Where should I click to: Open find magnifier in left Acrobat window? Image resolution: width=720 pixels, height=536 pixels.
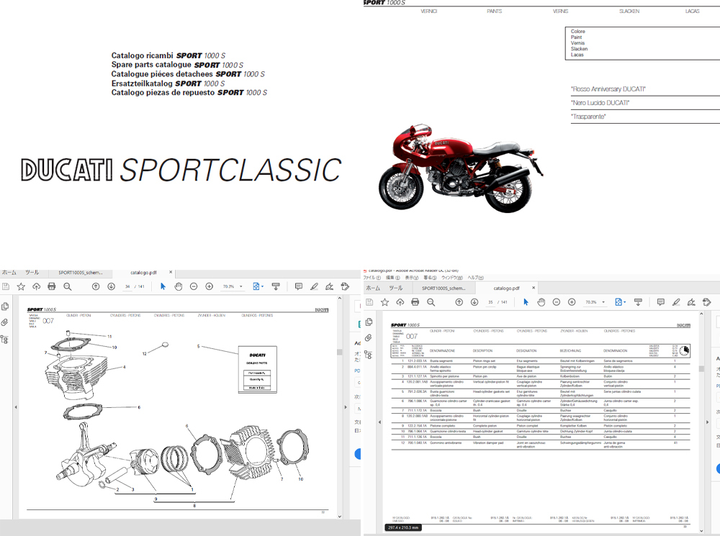click(x=68, y=286)
